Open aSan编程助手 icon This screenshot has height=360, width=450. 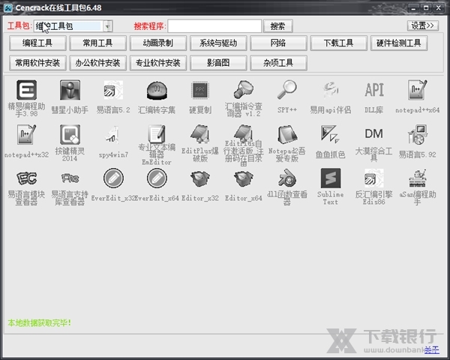(x=417, y=178)
